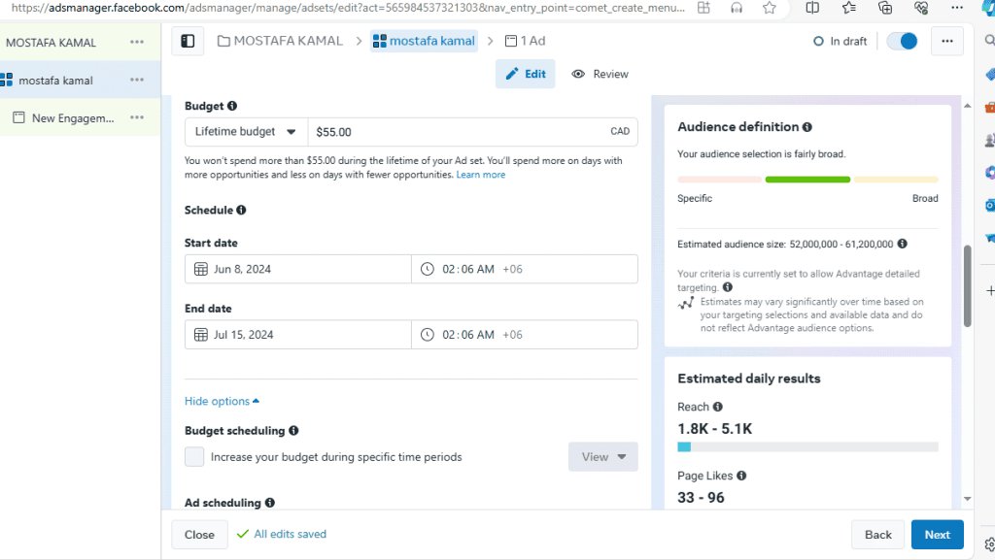Click the Next button

(938, 535)
